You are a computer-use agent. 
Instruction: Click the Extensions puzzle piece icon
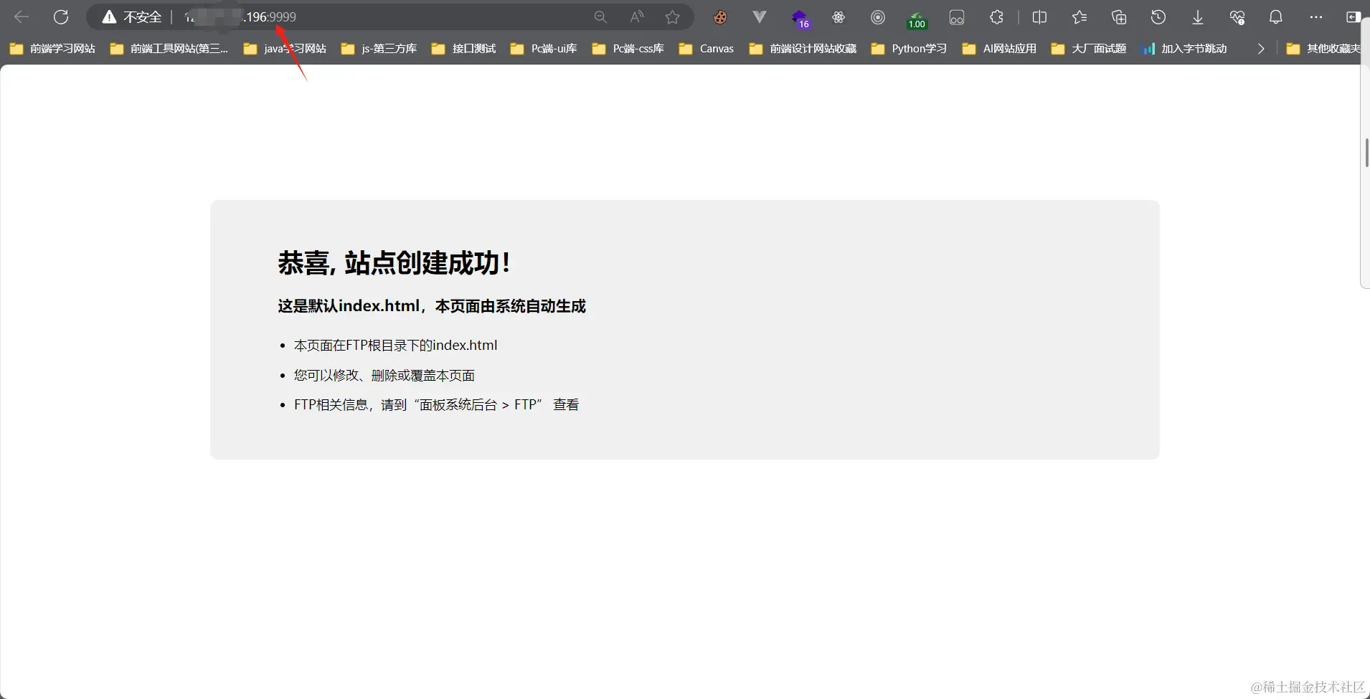pyautogui.click(x=996, y=17)
